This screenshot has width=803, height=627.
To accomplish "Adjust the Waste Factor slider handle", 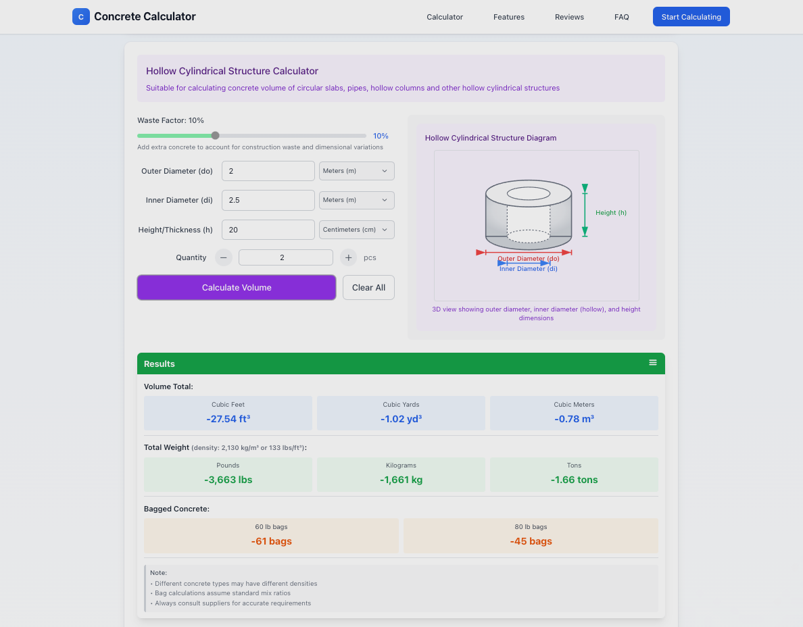I will (215, 135).
